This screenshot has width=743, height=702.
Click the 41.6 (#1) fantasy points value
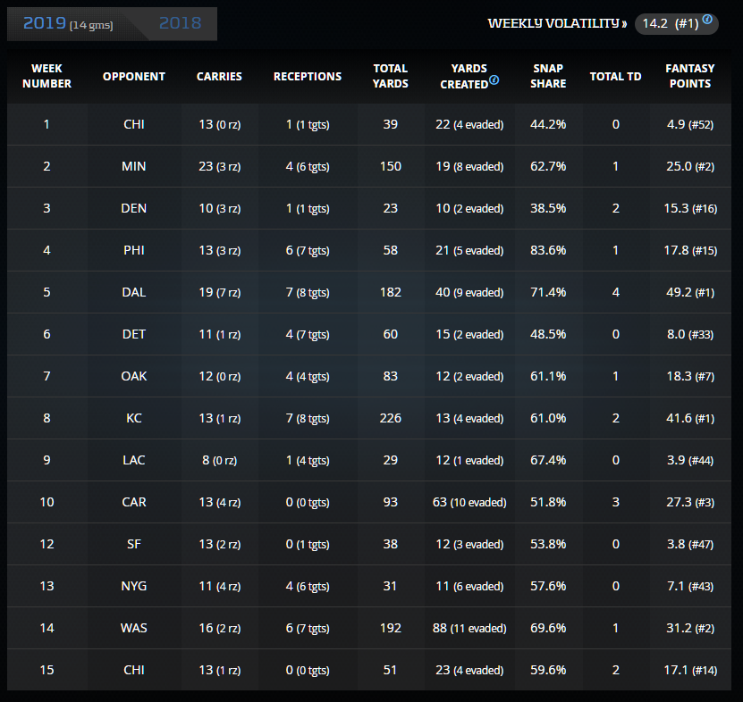(x=690, y=418)
